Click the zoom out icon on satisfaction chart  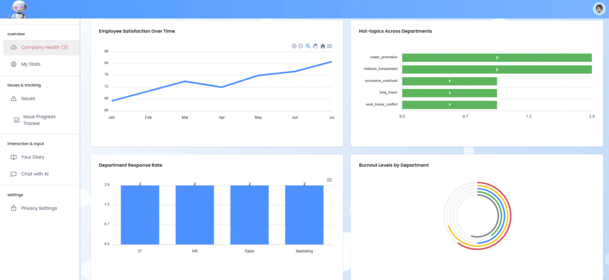(x=301, y=46)
